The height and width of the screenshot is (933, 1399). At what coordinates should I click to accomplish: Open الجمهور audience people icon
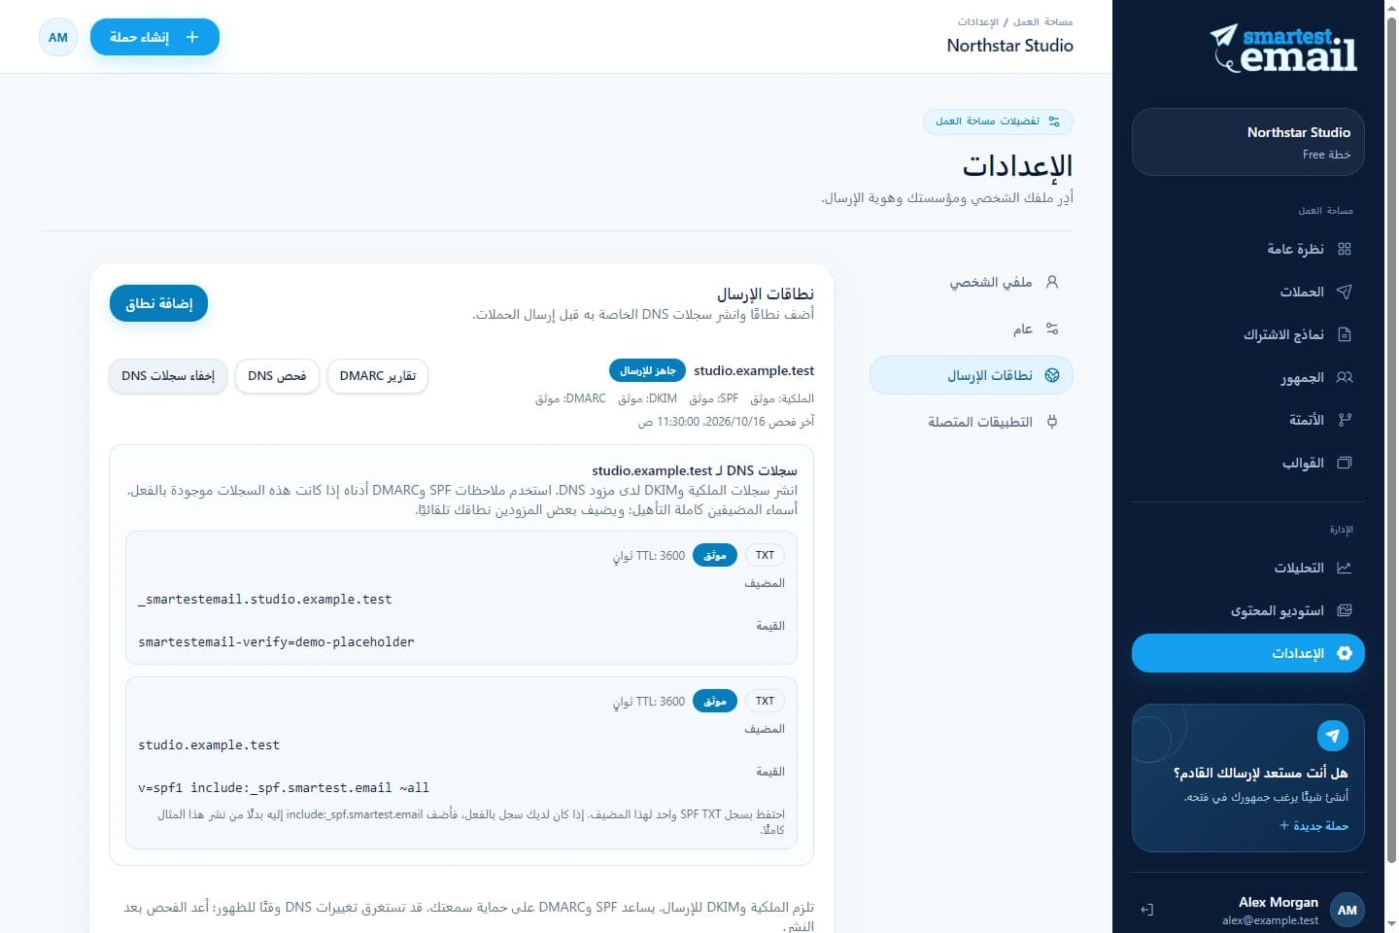[x=1345, y=377]
